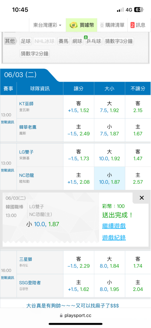Pick 韓華老鷹 主 moneyline 1.67
This screenshot has height=328, width=151.
(x=138, y=130)
